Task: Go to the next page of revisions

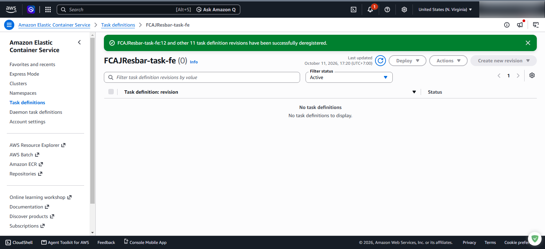Action: pos(518,76)
